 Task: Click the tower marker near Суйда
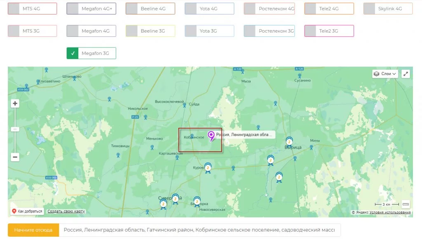coord(184,105)
